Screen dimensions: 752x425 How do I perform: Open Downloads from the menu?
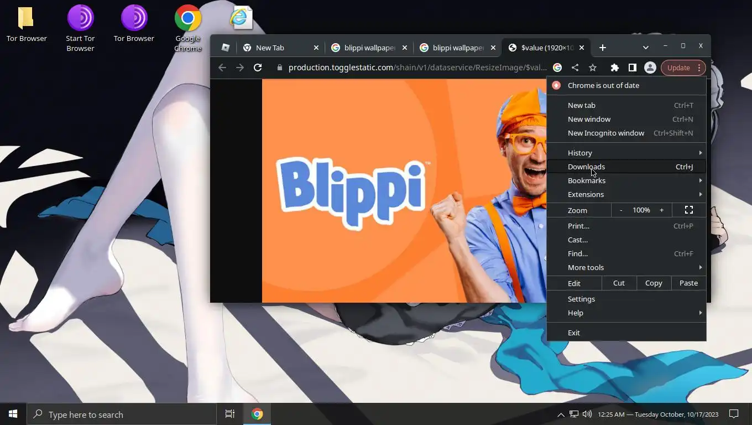point(626,167)
